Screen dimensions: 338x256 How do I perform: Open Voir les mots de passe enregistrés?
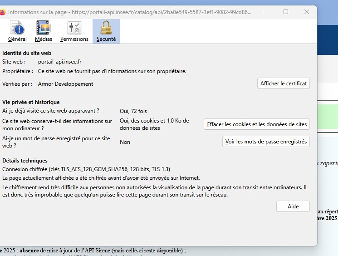point(266,142)
